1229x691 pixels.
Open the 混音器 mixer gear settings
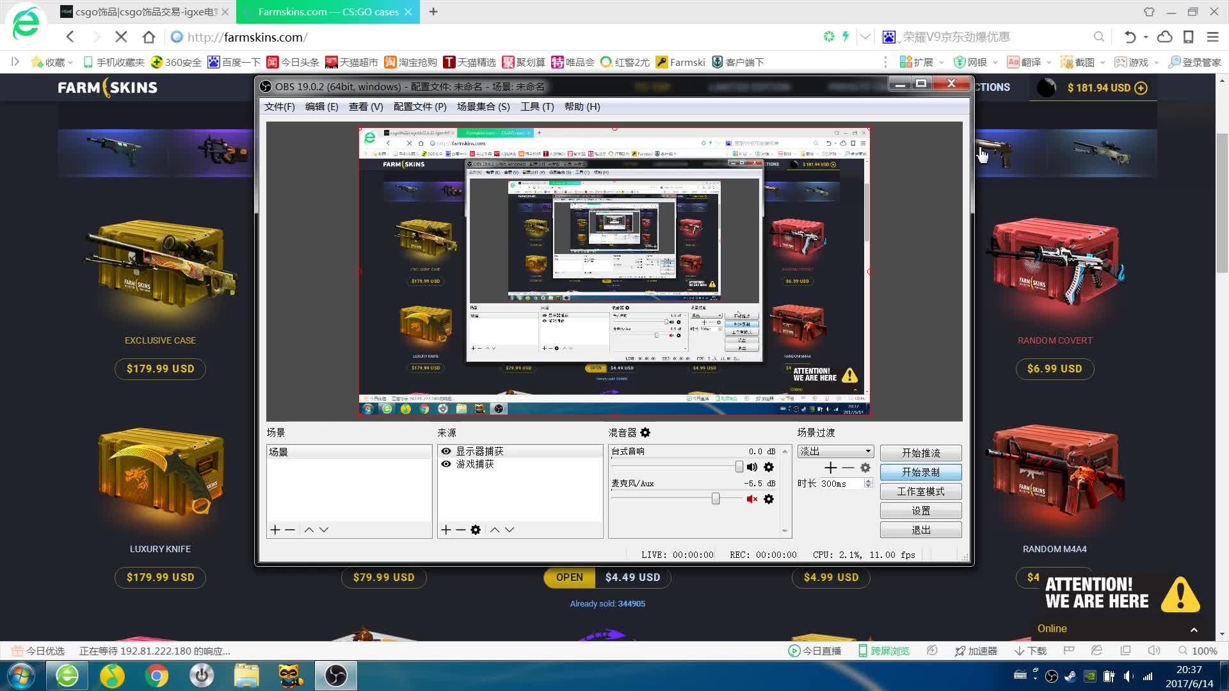(x=645, y=433)
